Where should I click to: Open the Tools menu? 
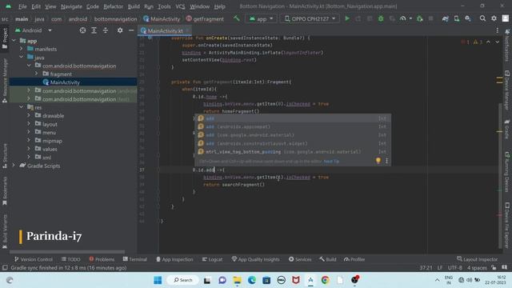(164, 6)
